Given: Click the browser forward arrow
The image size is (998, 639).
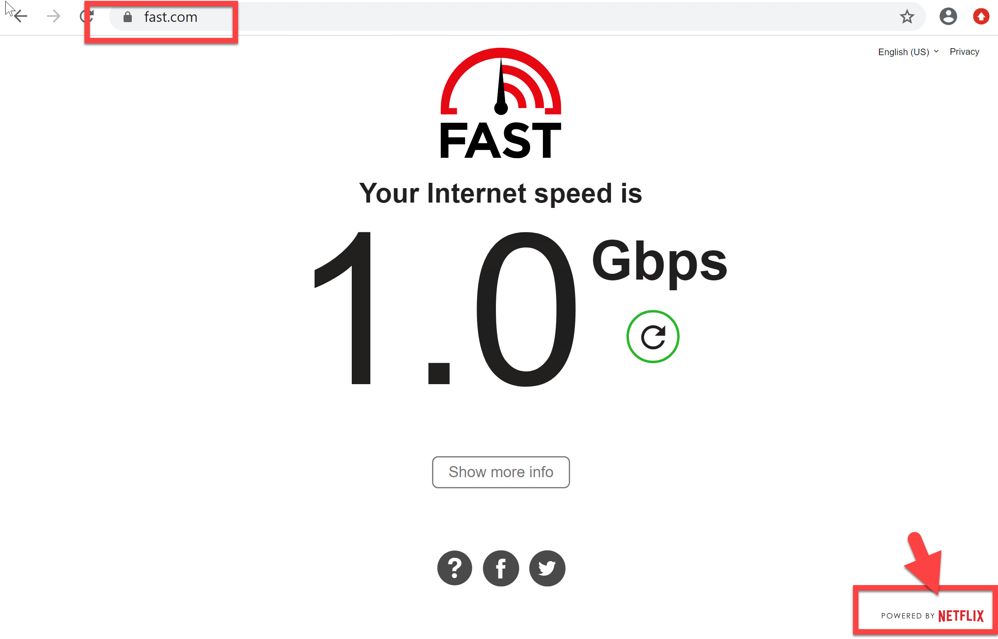Looking at the screenshot, I should tap(54, 16).
